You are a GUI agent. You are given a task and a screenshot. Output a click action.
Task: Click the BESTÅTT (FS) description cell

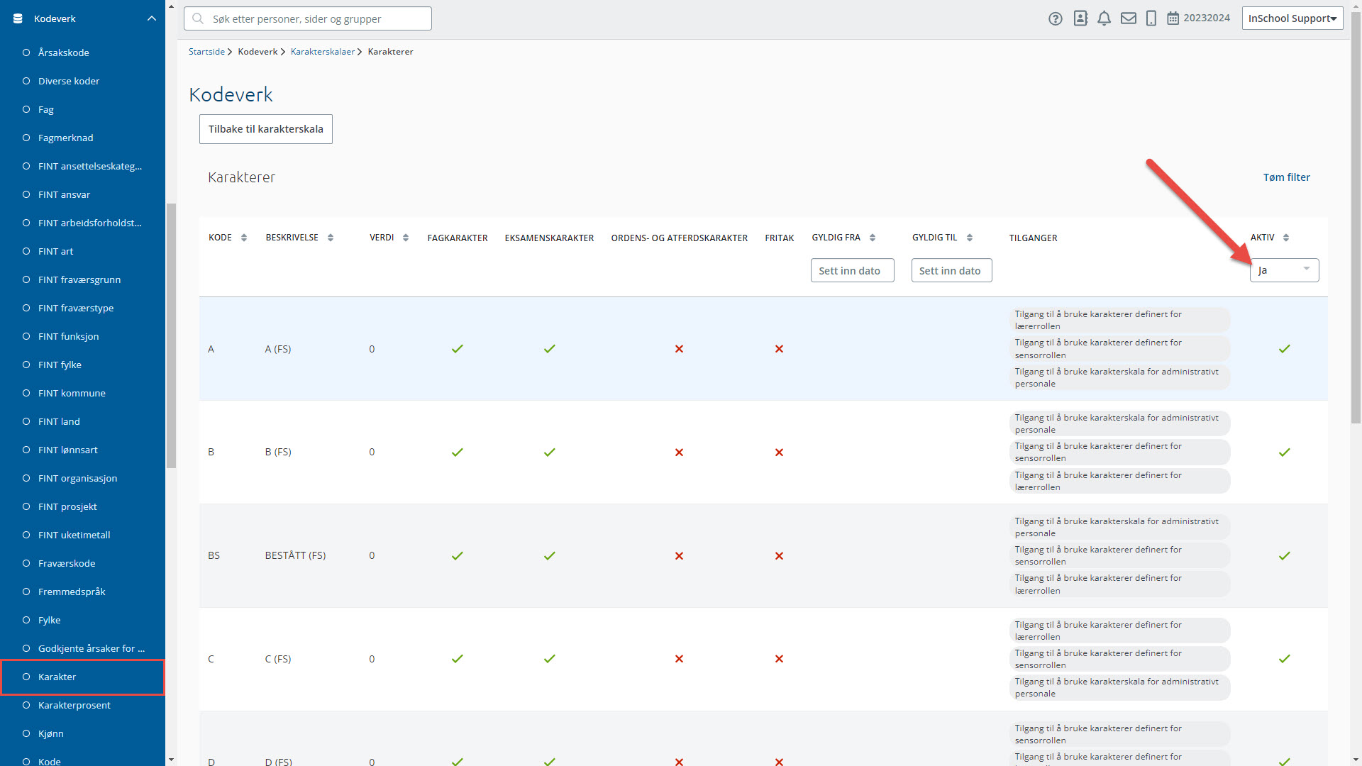click(x=295, y=556)
